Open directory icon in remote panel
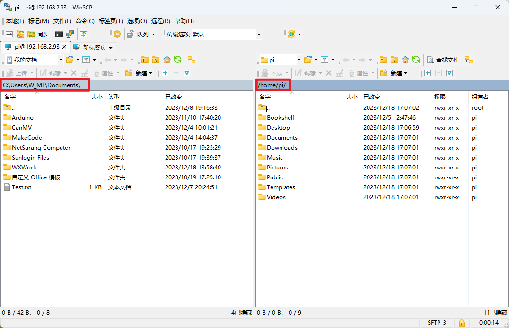This screenshot has height=328, width=509. [308, 60]
